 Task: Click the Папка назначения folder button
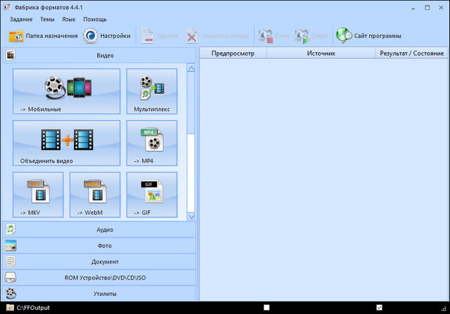[x=42, y=35]
